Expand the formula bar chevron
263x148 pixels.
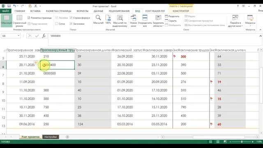pos(261,36)
